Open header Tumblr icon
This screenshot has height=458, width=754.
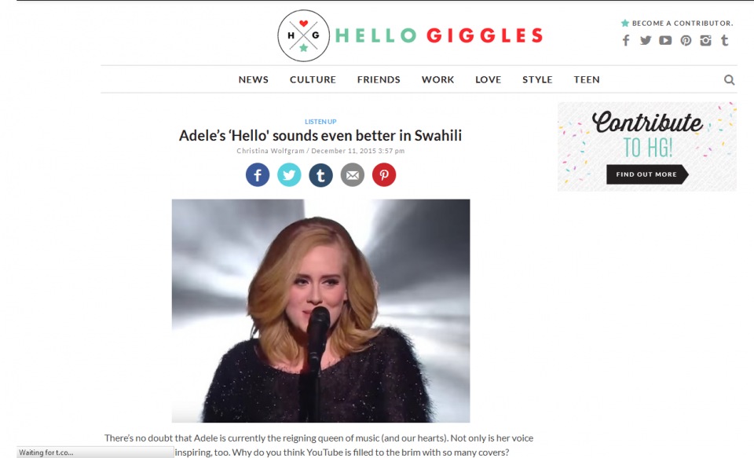[x=725, y=40]
